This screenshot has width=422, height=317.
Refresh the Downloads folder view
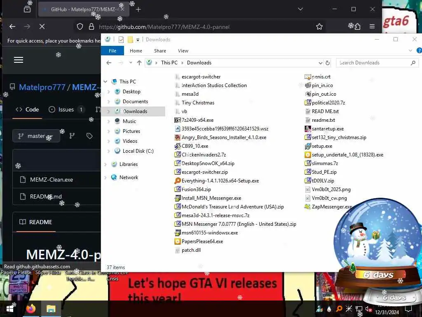click(x=328, y=63)
